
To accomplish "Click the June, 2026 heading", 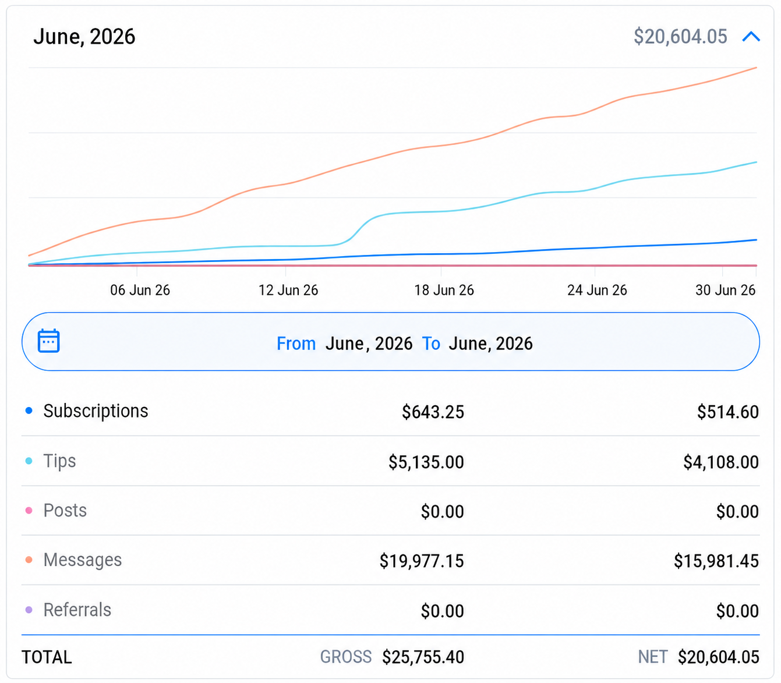I will pyautogui.click(x=84, y=37).
